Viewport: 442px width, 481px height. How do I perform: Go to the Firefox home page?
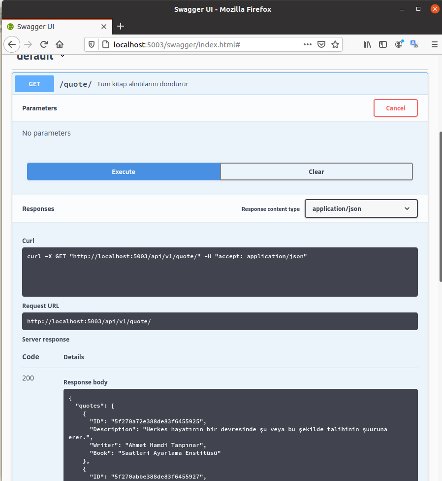60,44
